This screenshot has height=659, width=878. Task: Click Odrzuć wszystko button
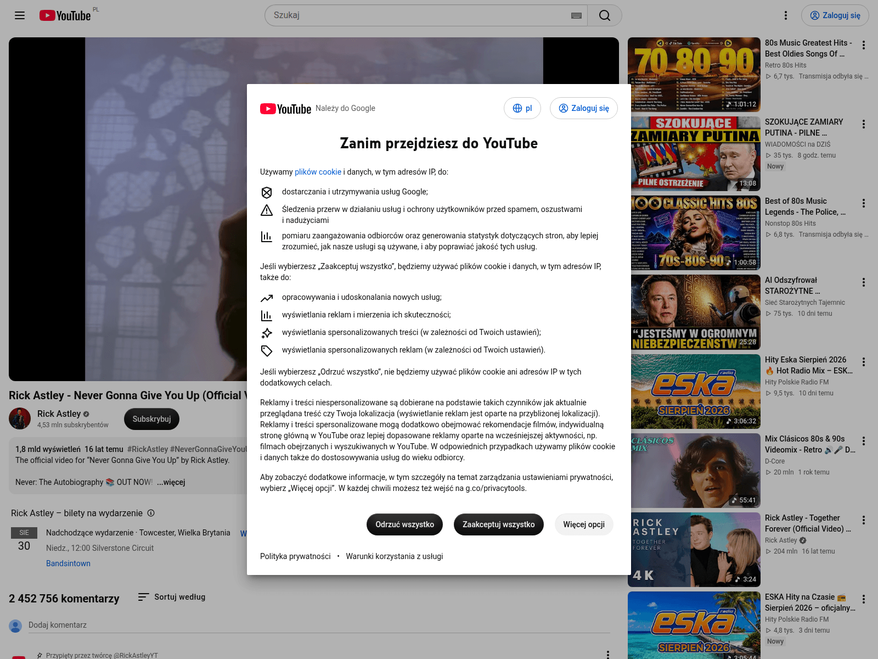(405, 524)
